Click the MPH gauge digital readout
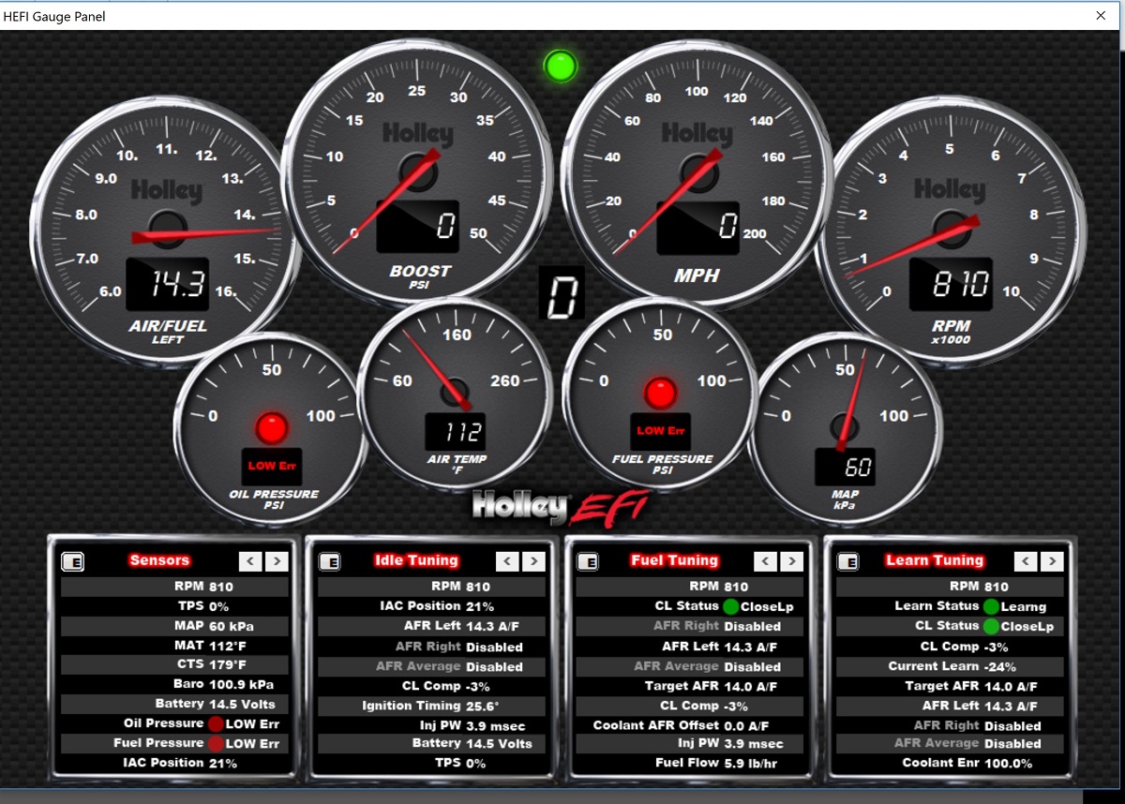The image size is (1125, 804). [x=697, y=228]
